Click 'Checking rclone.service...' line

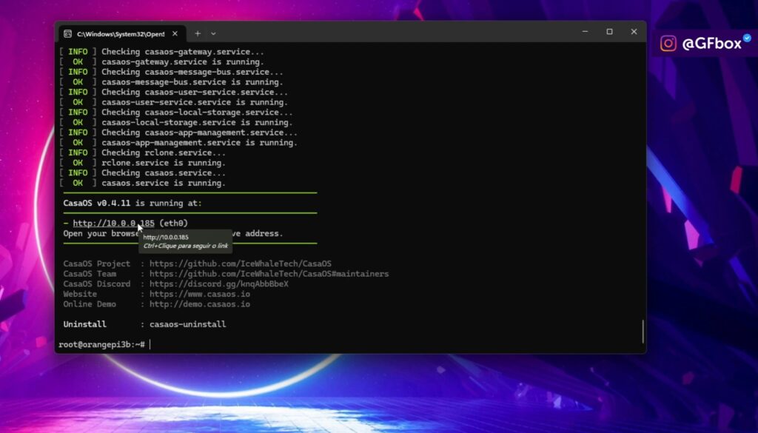[x=164, y=153]
